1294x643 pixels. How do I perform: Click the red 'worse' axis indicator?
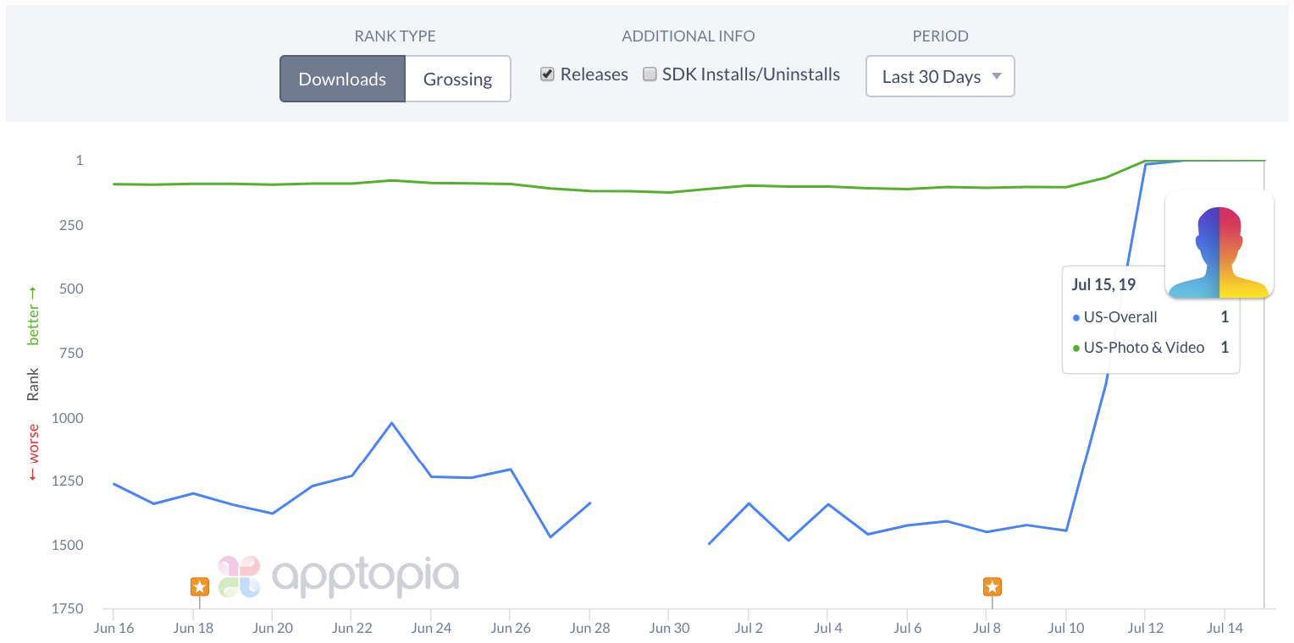coord(34,452)
